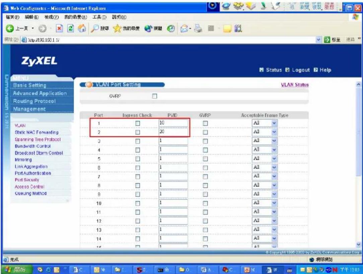This screenshot has width=363, height=274.
Task: Open Acceptable Frame Type dropdown for port 6
Action: (264, 167)
